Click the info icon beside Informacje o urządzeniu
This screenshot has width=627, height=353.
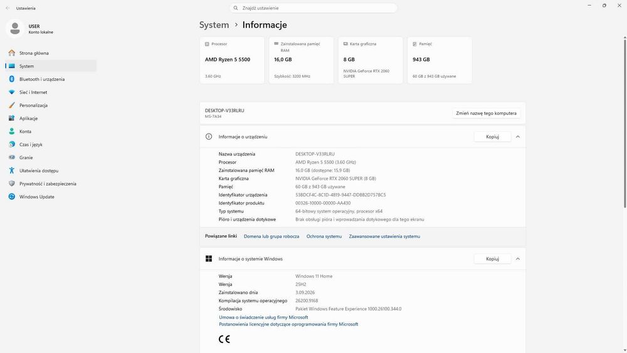(209, 137)
